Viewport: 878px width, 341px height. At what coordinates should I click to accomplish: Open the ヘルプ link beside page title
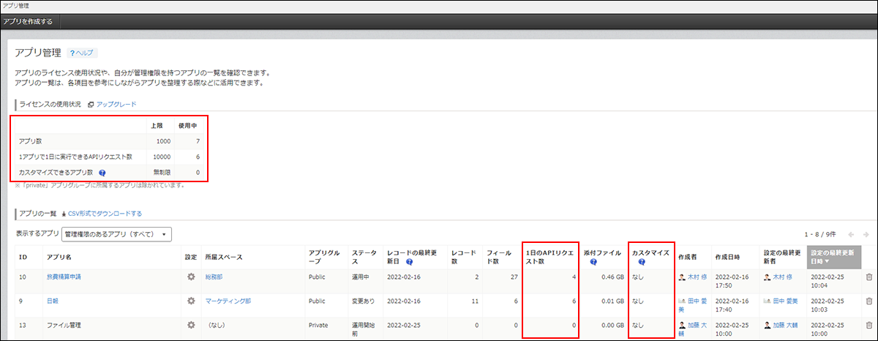pyautogui.click(x=82, y=53)
